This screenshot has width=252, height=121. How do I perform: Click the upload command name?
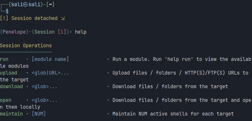8,73
